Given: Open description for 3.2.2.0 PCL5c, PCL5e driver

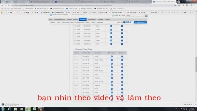Looking at the screenshot, I should (111, 82).
